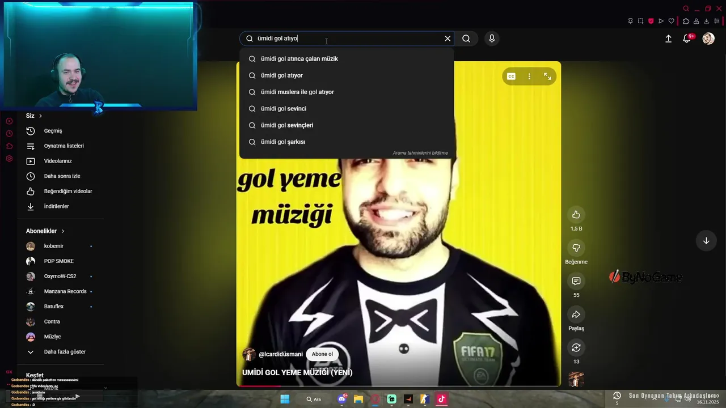Open the OxymoW-CS2 subscription channel
This screenshot has height=408, width=726.
[60, 276]
